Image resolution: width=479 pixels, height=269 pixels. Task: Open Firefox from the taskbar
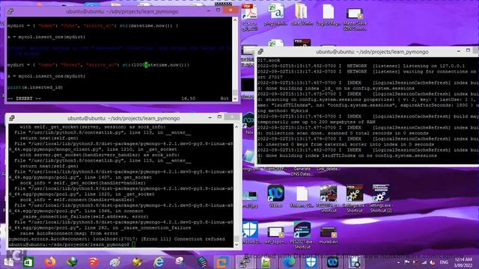[x=50, y=262]
